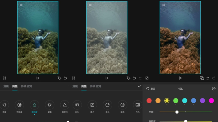Select the 強銳化 sharpen triangle icon
Viewport: 218px width, 122px height.
(64, 105)
